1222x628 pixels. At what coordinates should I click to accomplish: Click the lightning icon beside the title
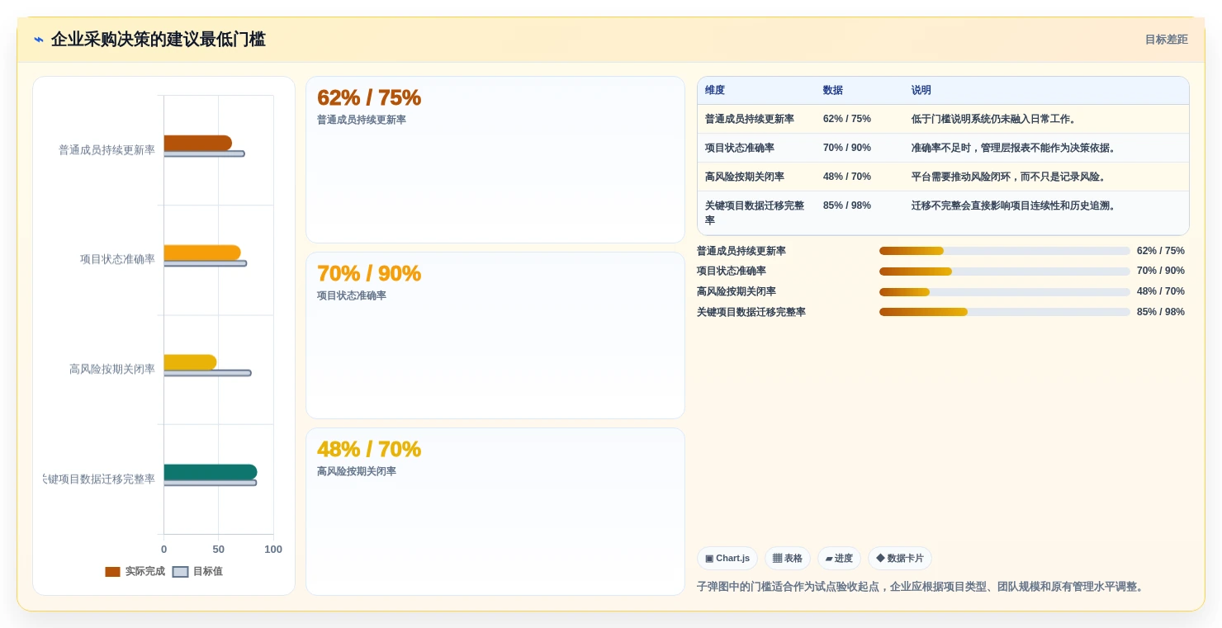[x=39, y=40]
